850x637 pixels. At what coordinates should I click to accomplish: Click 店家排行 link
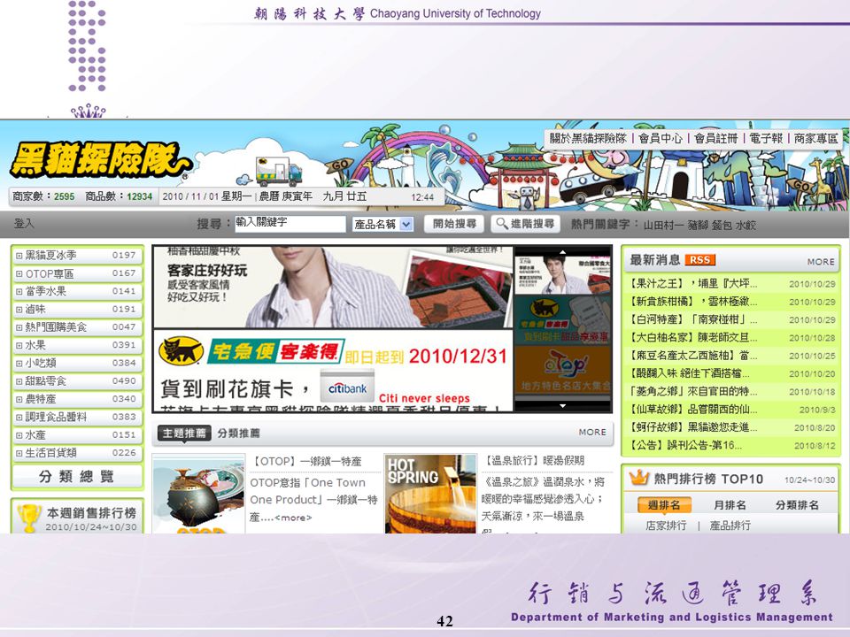666,525
